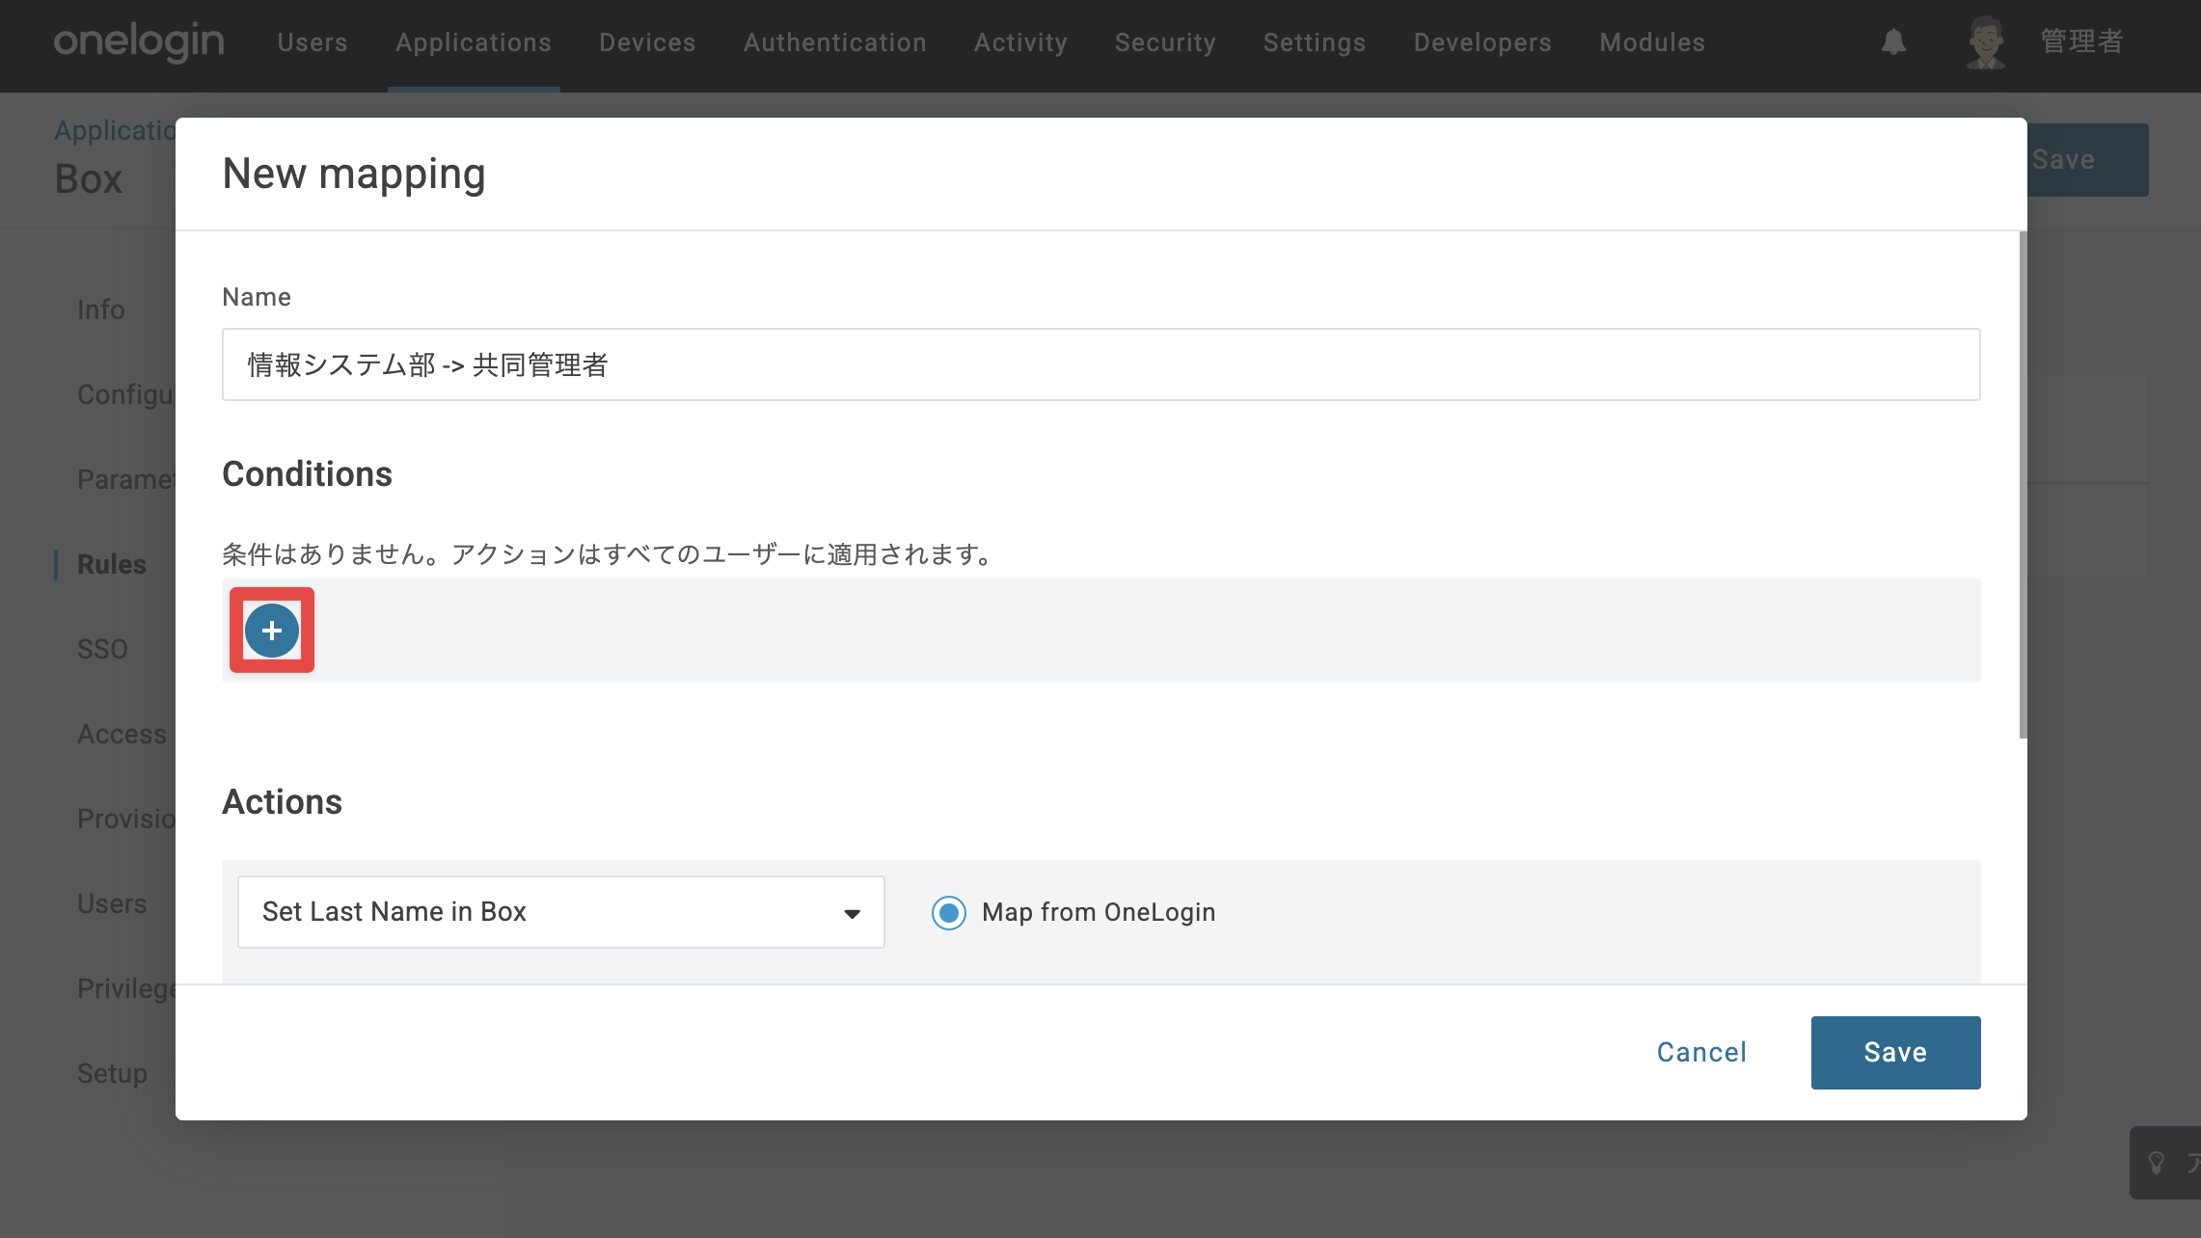The width and height of the screenshot is (2201, 1238).
Task: Select the Map from OneLogin radio button
Action: click(x=949, y=912)
